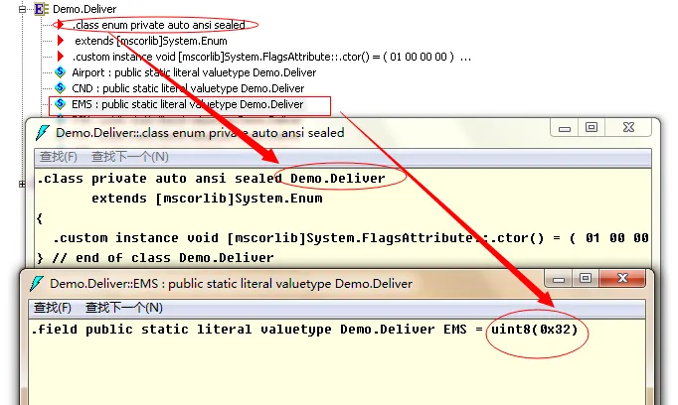678x405 pixels.
Task: Click the uint8(0x32) value
Action: (535, 330)
